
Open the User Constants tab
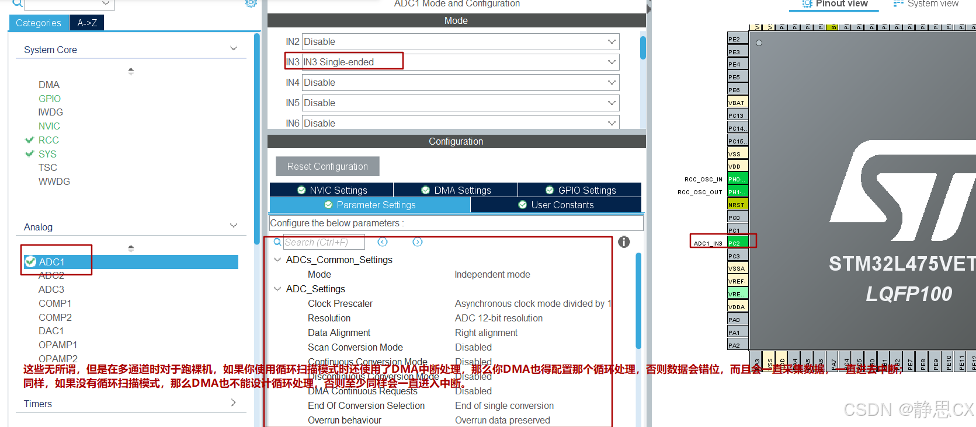[x=556, y=205]
